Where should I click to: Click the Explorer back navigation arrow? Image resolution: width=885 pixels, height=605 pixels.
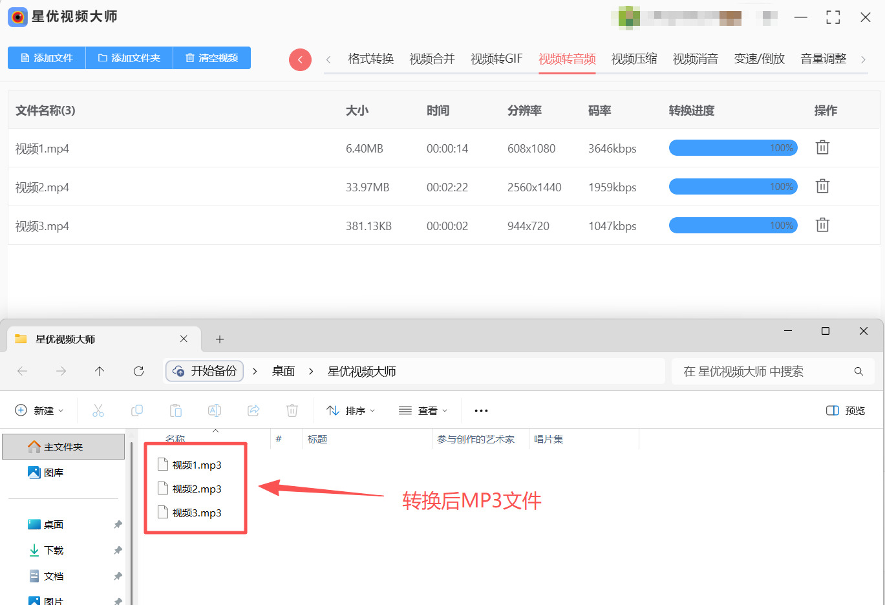(x=23, y=371)
